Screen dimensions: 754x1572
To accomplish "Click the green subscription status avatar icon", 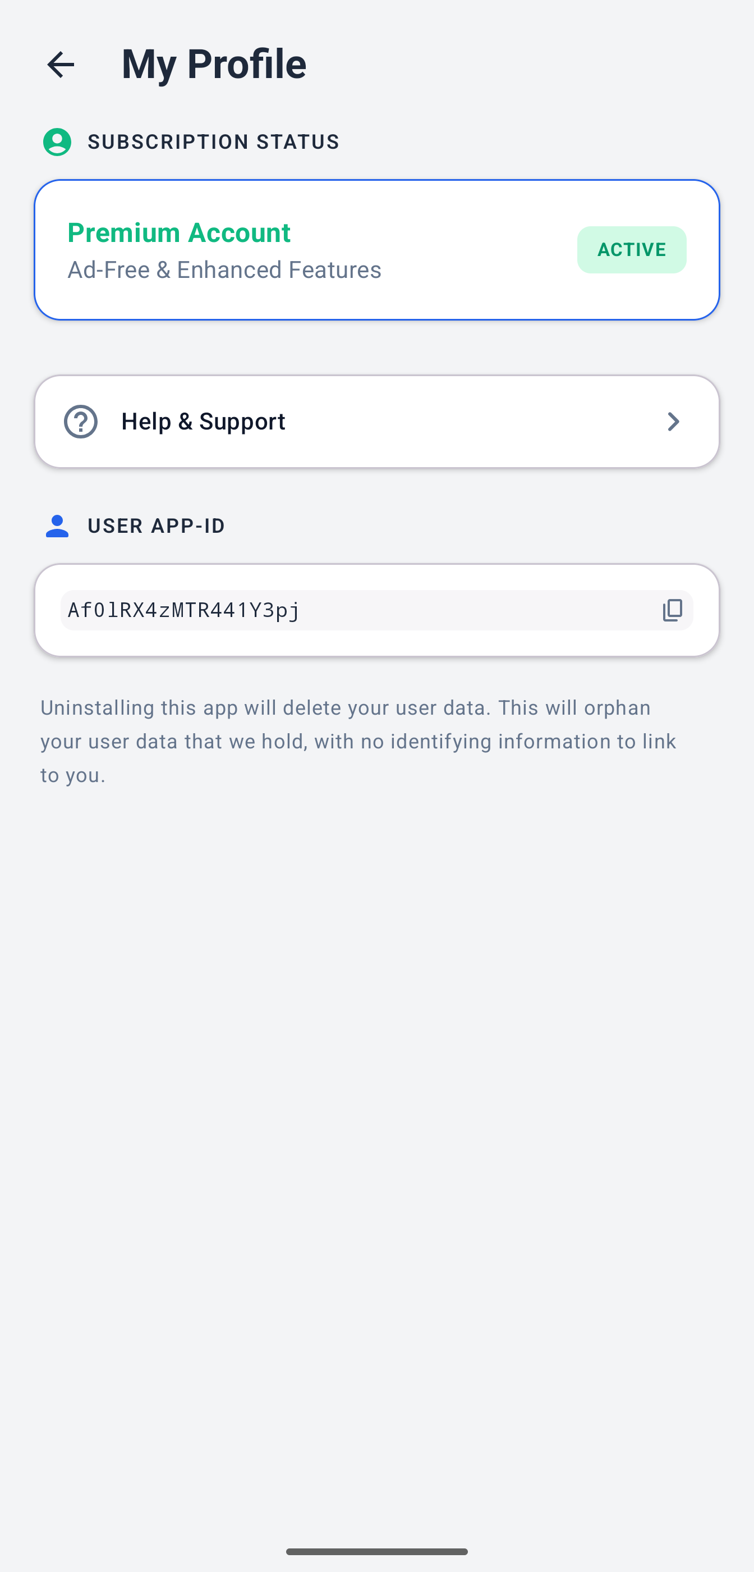I will coord(57,141).
